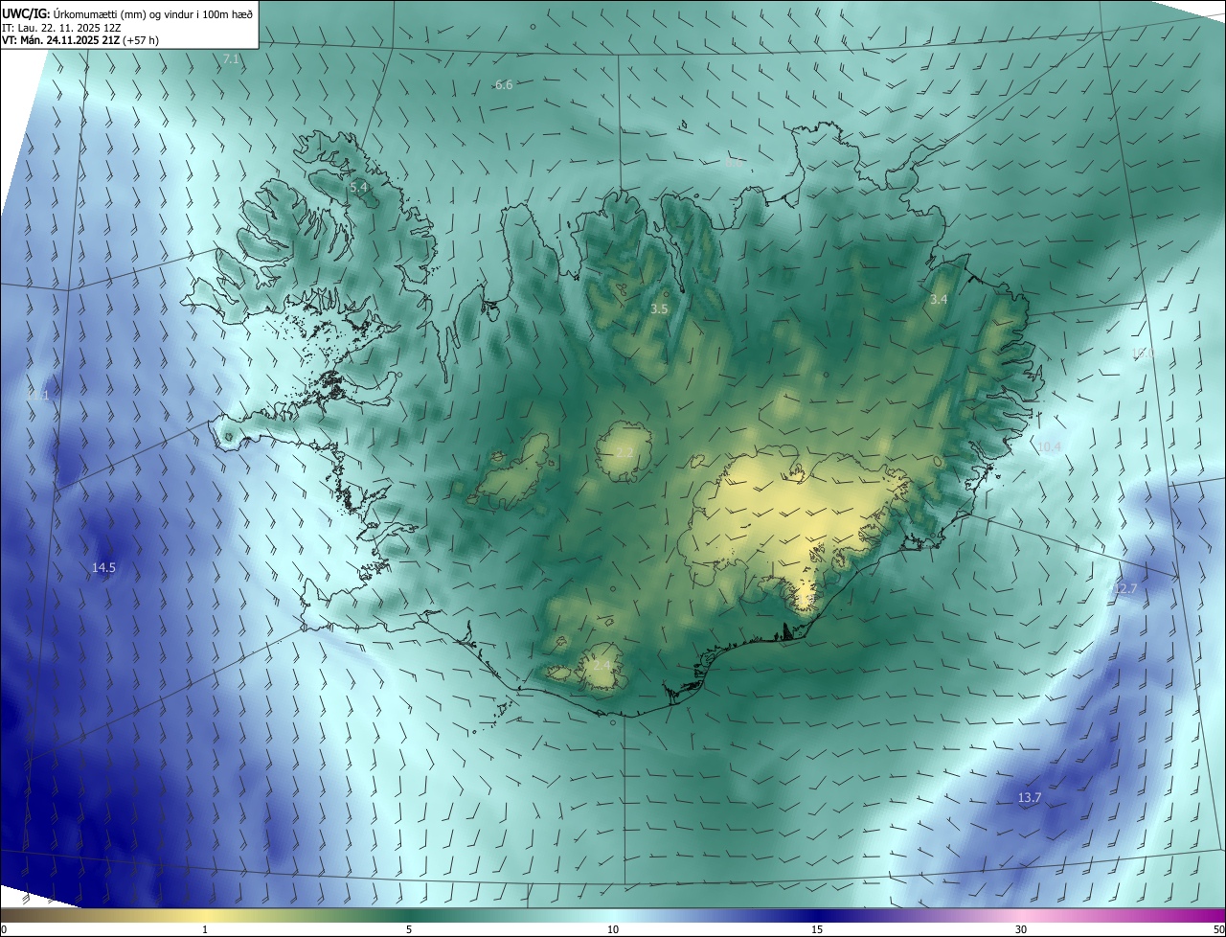Screen dimensions: 1226x937
Task: Click the 7.1 value label on the map
Action: coord(231,59)
